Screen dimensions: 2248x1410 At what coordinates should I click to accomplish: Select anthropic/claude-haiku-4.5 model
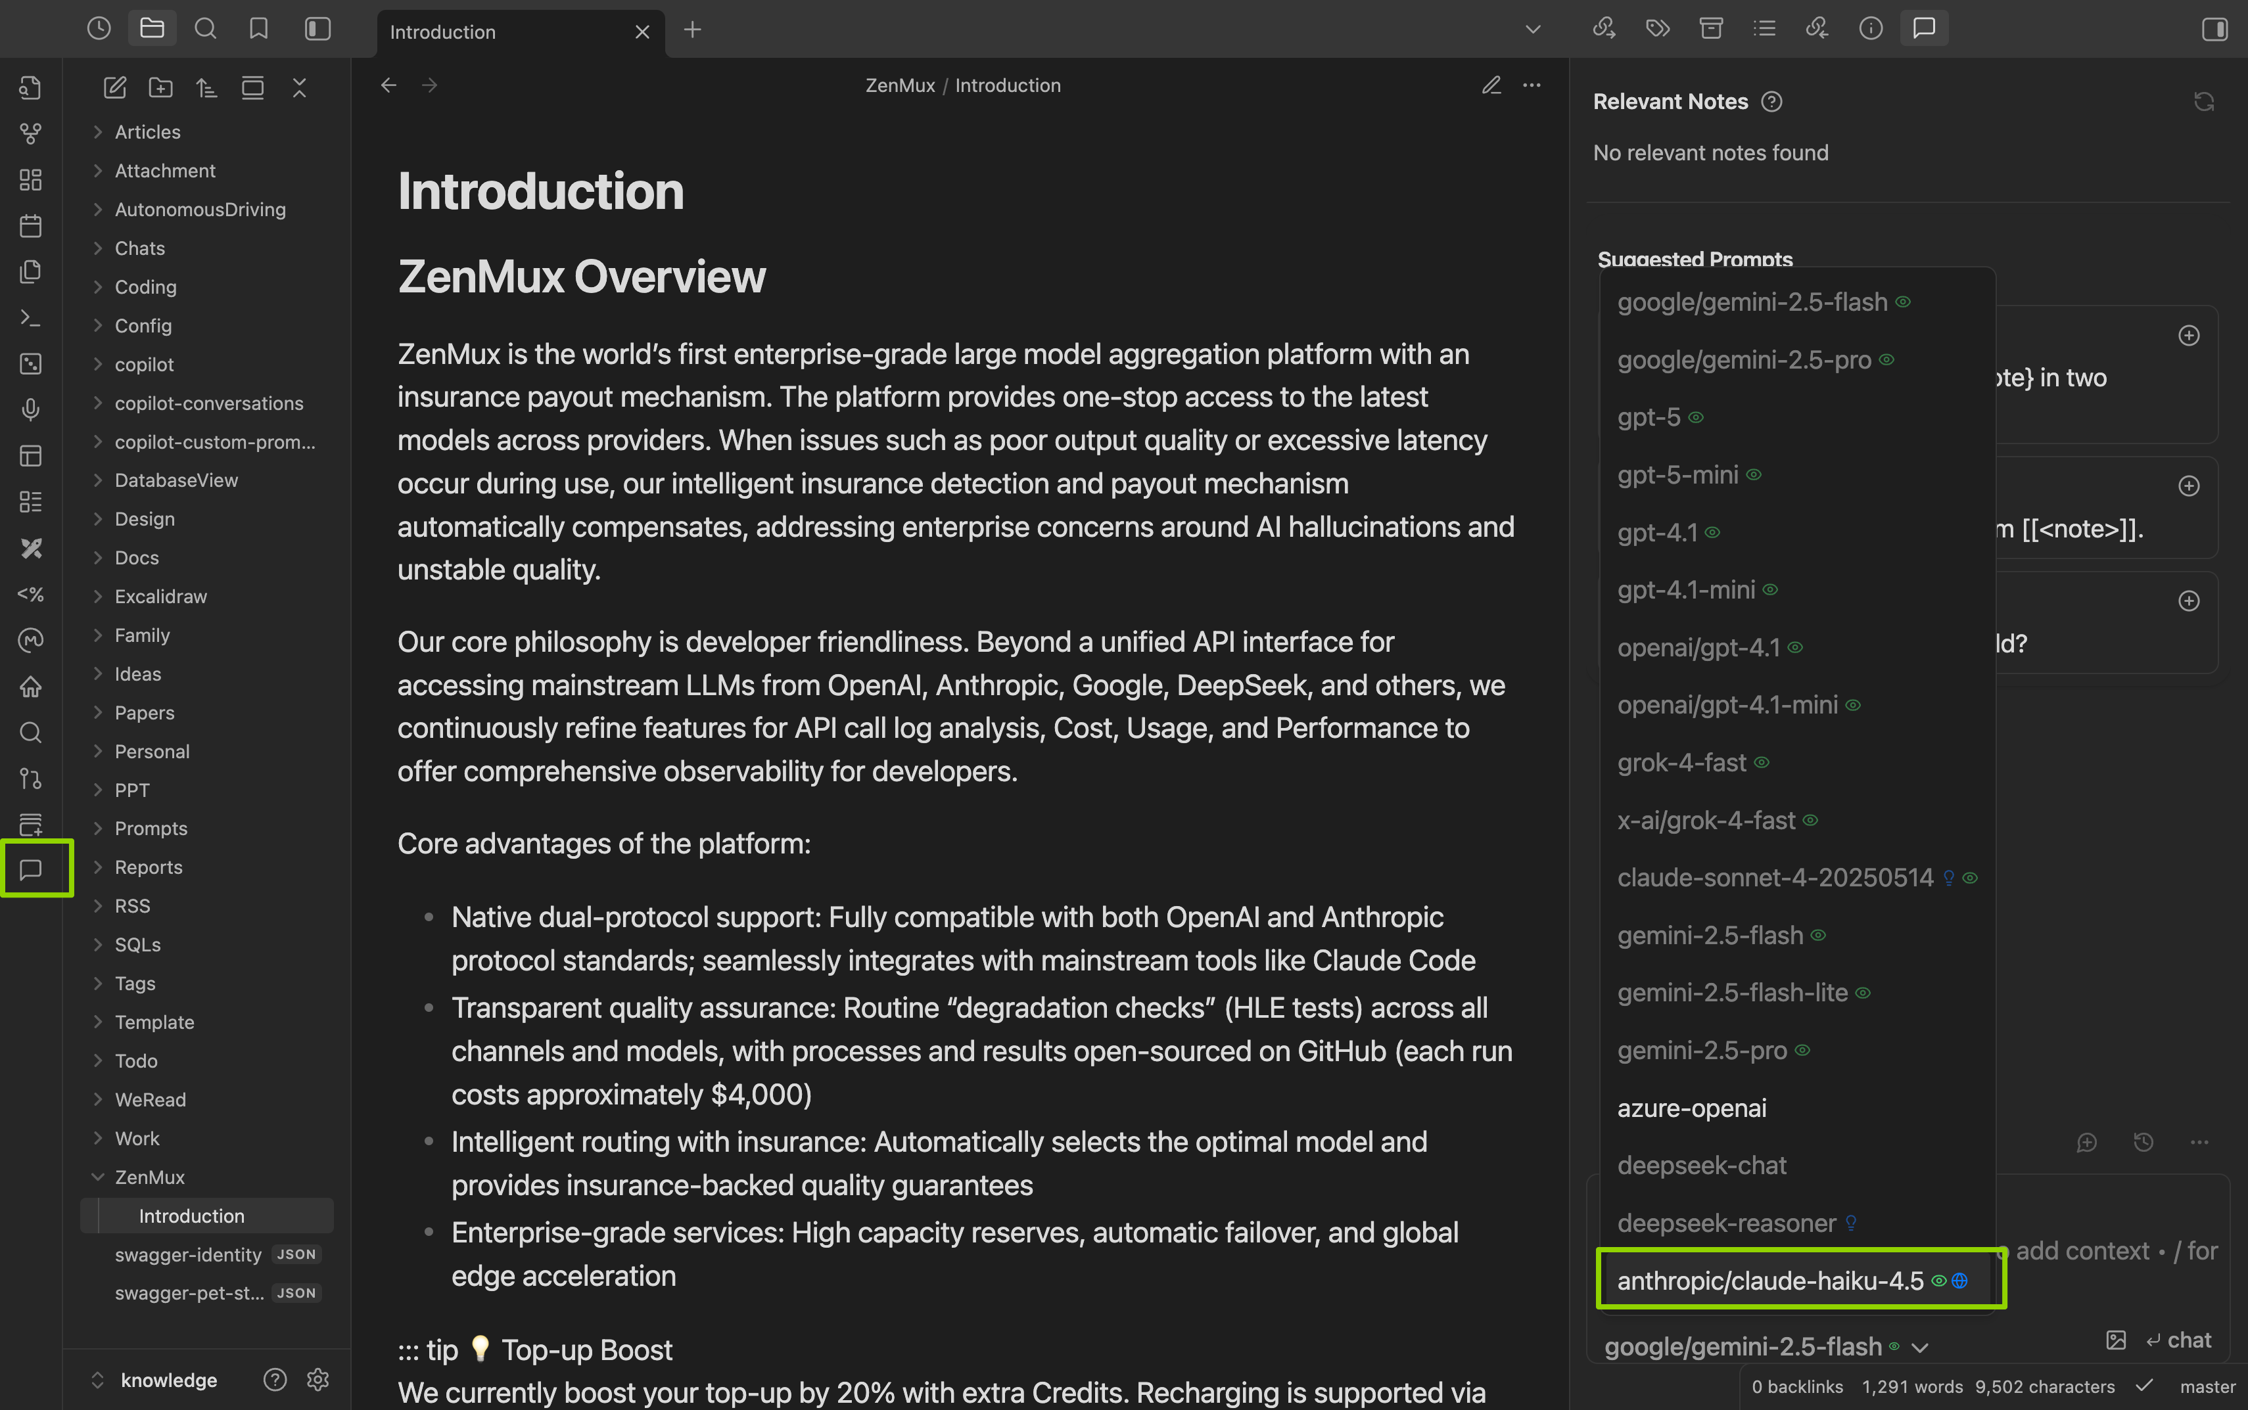(x=1798, y=1281)
